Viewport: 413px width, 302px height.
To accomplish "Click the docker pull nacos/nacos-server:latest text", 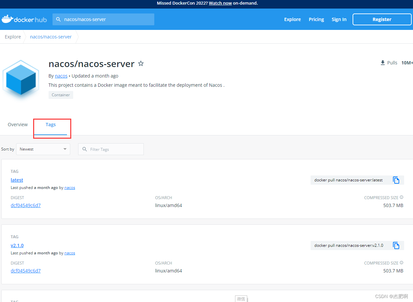I will tap(348, 180).
